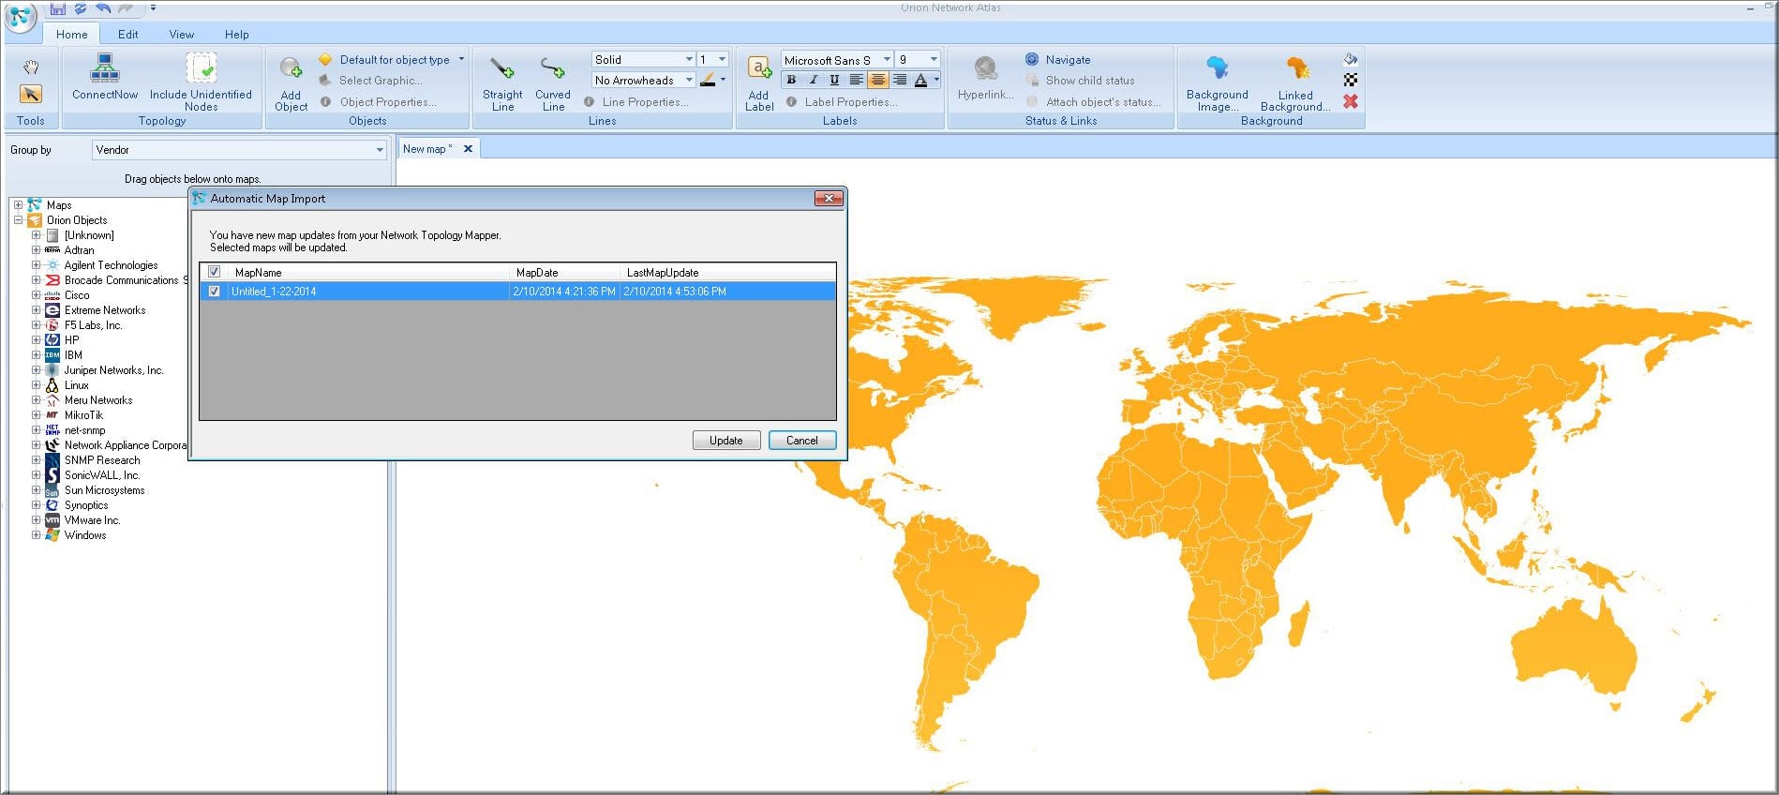Click the Hyperlink icon

click(985, 68)
